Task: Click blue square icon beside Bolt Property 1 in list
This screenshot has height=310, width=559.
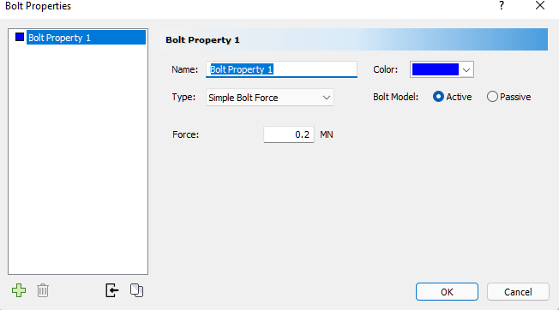Action: (20, 37)
